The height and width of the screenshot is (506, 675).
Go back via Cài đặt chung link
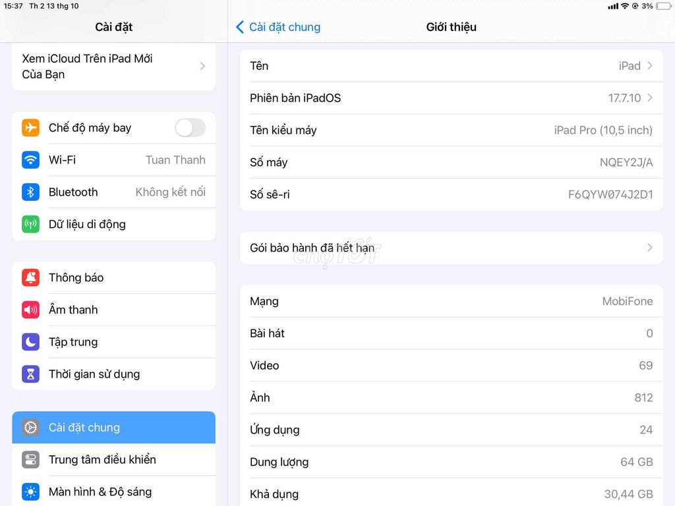285,27
